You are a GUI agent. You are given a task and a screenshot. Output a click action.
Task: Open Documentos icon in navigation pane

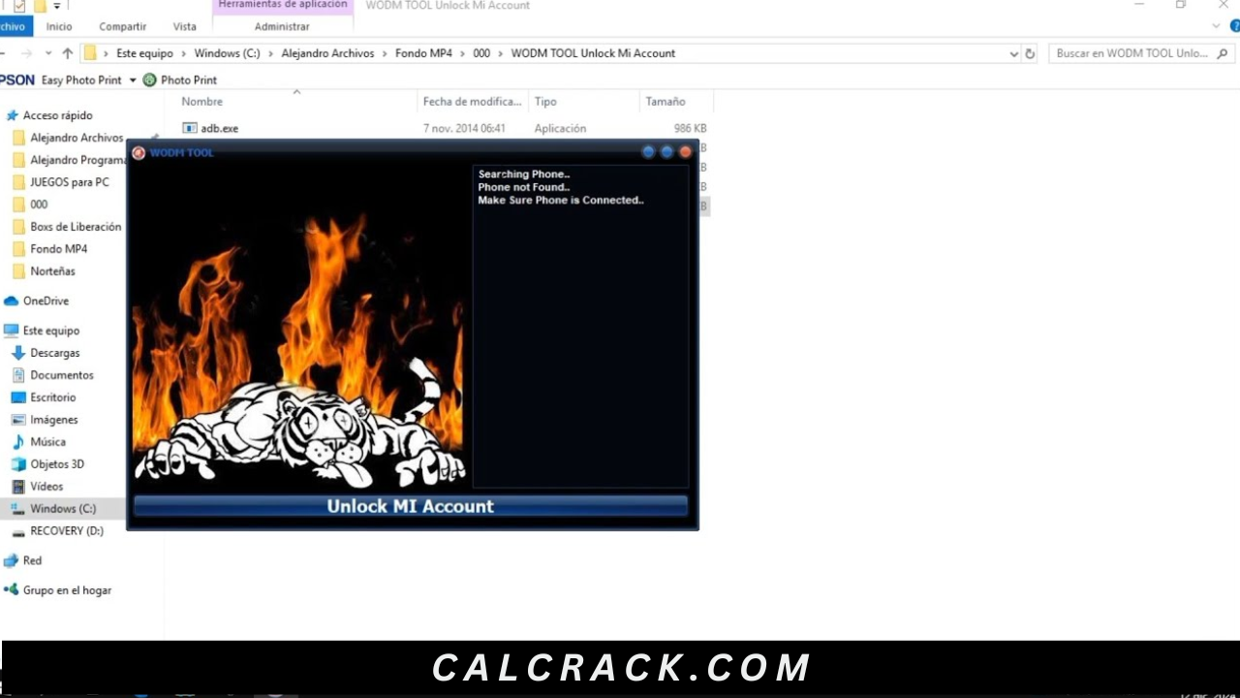(x=18, y=375)
